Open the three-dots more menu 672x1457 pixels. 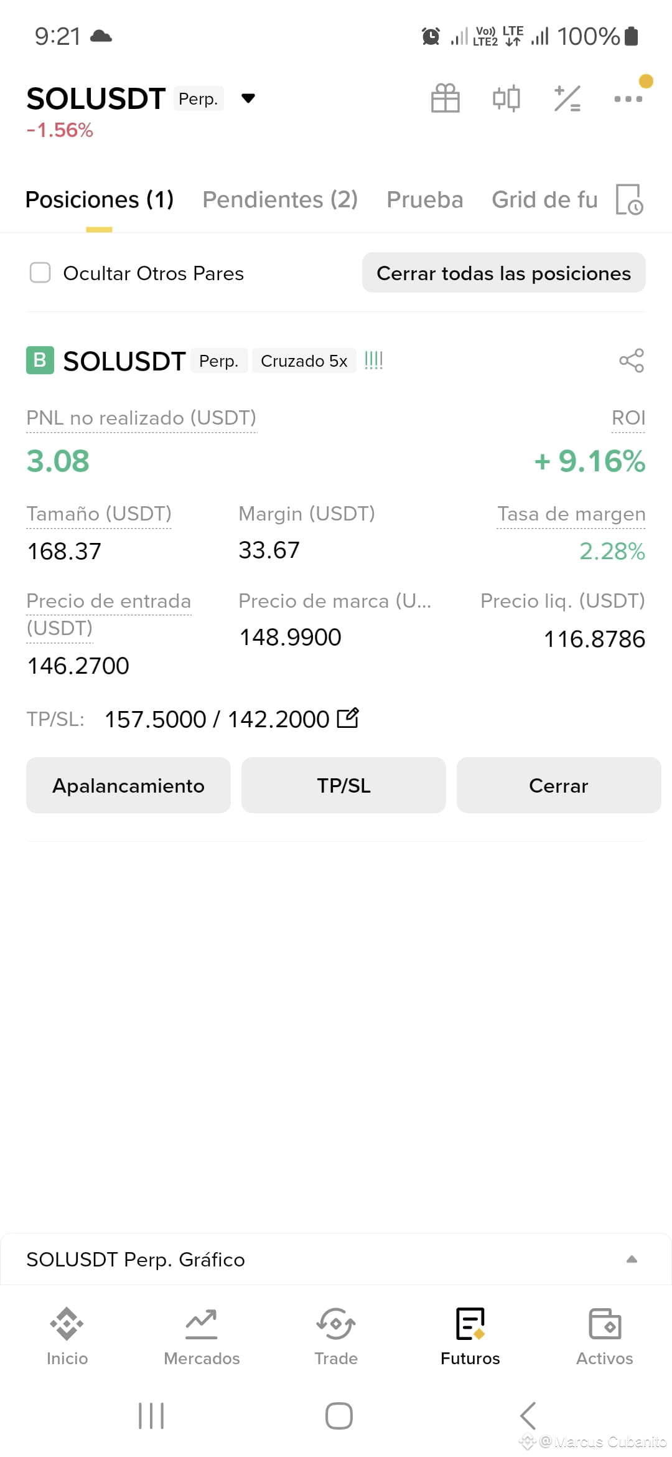pyautogui.click(x=628, y=98)
